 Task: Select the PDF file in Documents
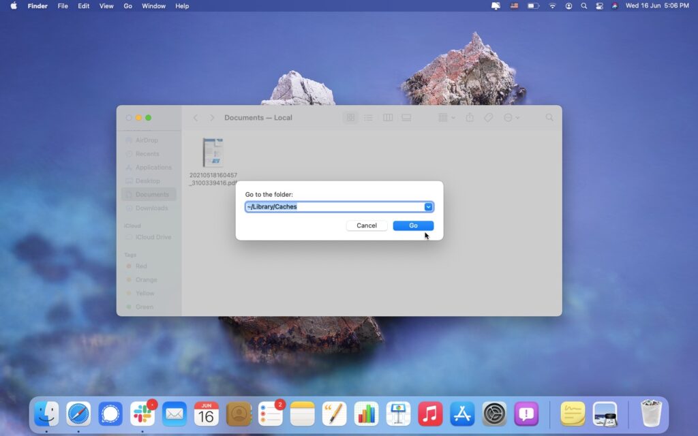click(213, 151)
